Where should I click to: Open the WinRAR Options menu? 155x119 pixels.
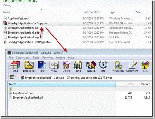pyautogui.click(x=60, y=58)
